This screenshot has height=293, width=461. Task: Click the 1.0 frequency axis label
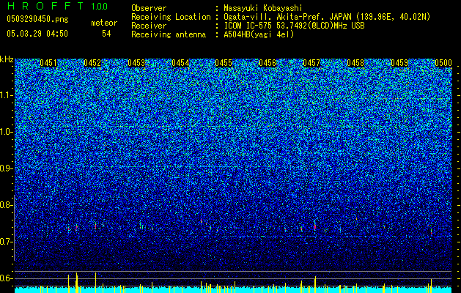6,132
